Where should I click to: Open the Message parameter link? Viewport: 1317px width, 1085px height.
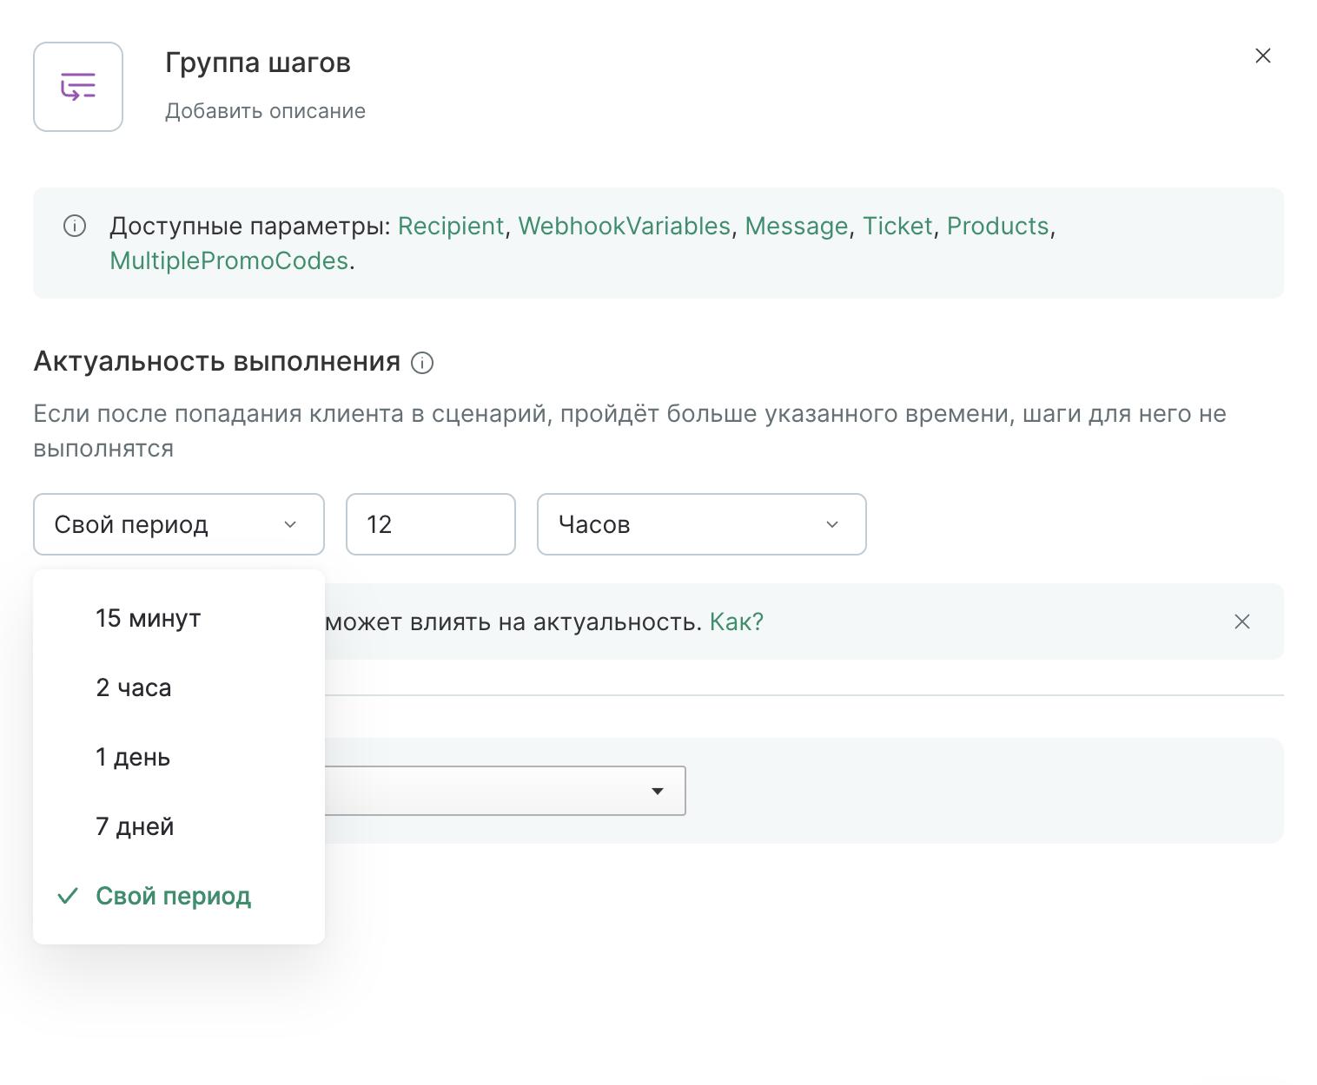tap(797, 226)
